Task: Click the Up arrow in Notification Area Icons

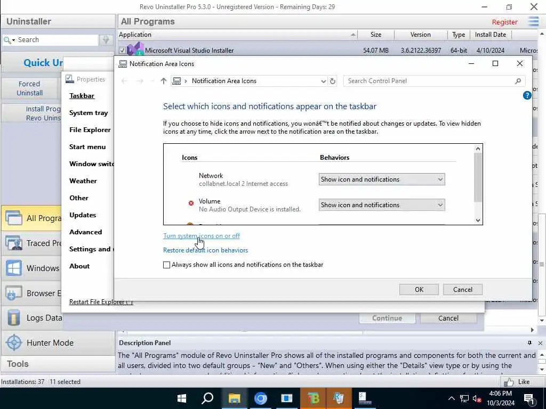Action: point(163,81)
